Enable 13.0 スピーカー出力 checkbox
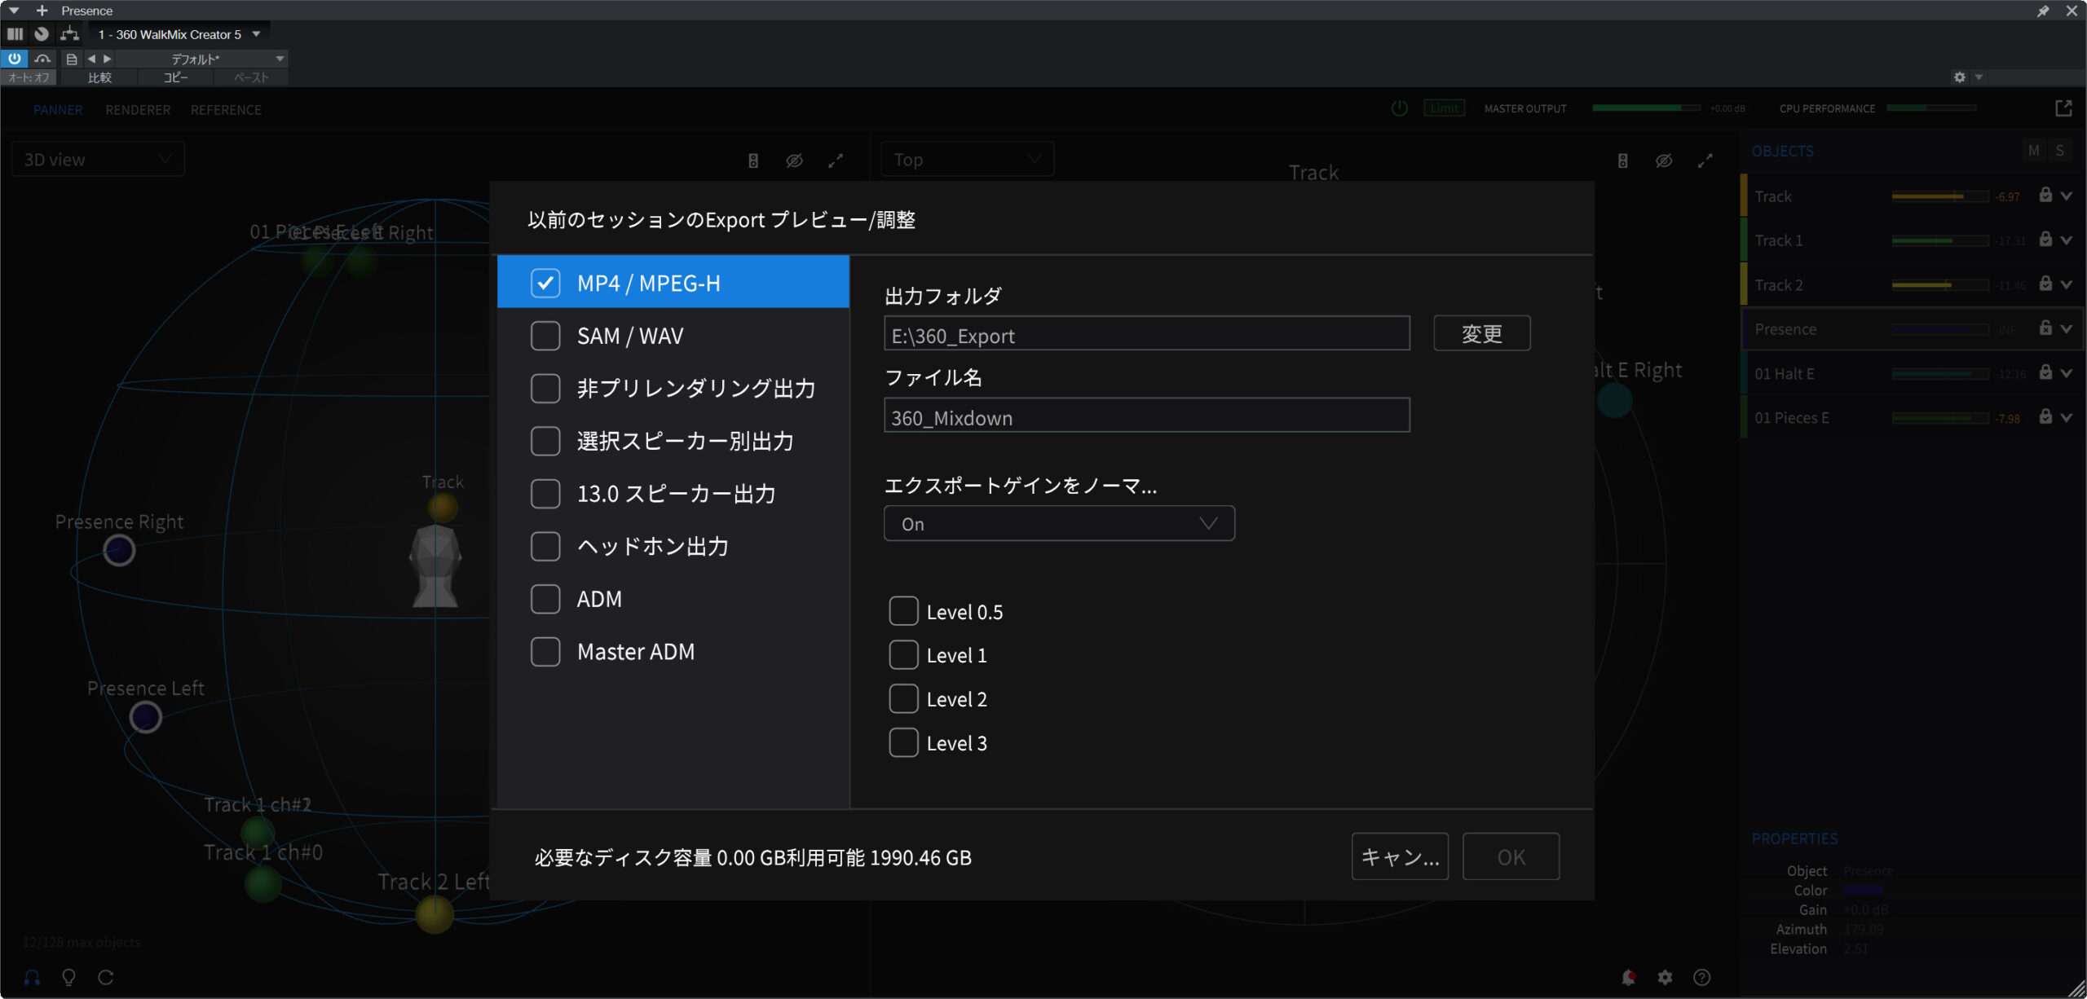Image resolution: width=2087 pixels, height=999 pixels. [545, 494]
